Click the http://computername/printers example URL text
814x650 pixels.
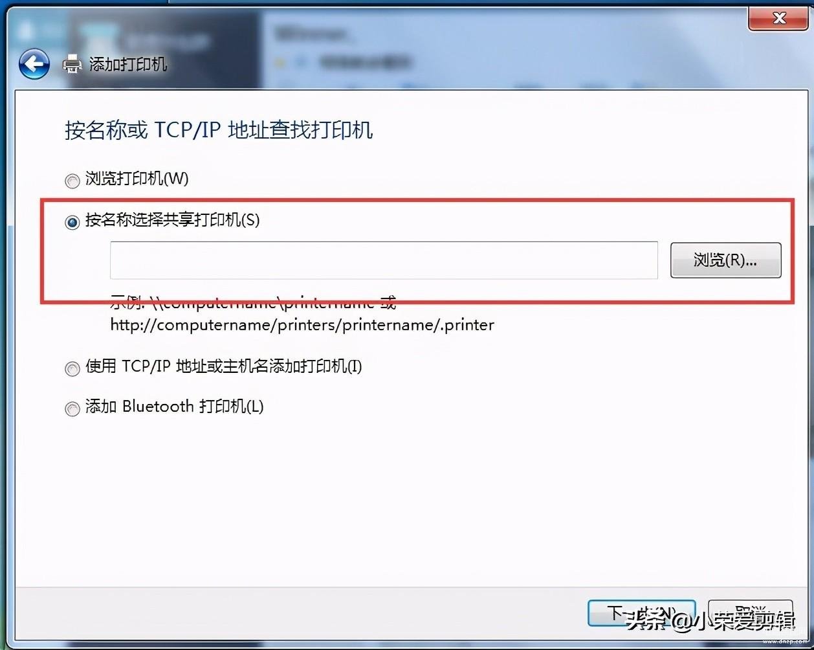302,324
